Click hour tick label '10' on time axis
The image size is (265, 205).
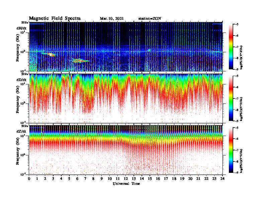[110, 179]
